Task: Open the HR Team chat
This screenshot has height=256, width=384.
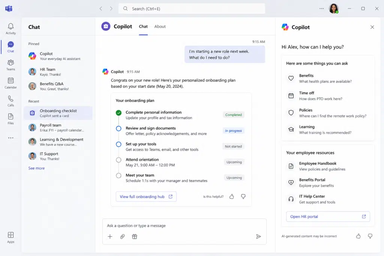Action: pos(58,72)
